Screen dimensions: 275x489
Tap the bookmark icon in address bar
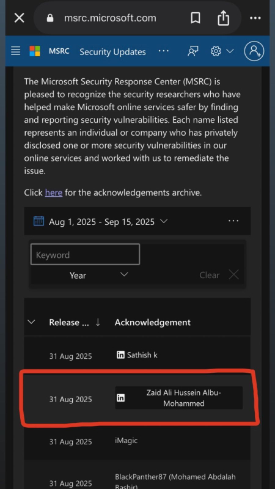pos(195,18)
